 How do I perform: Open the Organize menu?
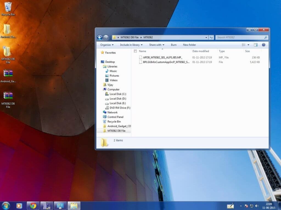[107, 45]
